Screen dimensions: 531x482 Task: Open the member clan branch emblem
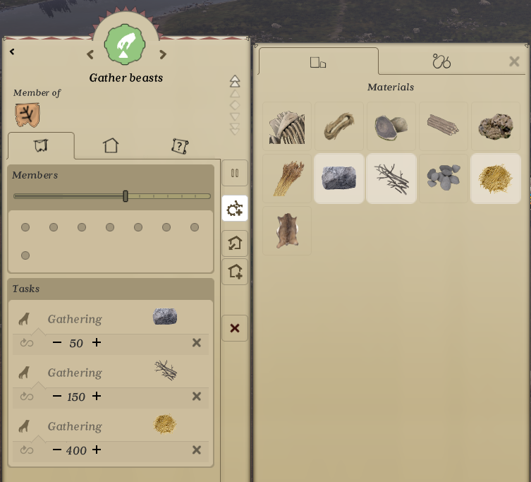pos(27,115)
